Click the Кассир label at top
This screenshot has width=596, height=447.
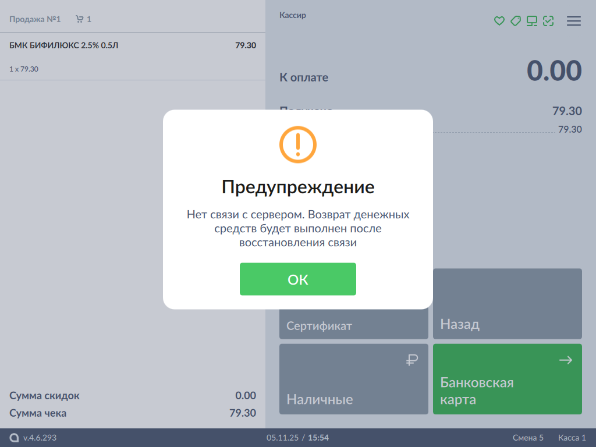[x=293, y=15]
